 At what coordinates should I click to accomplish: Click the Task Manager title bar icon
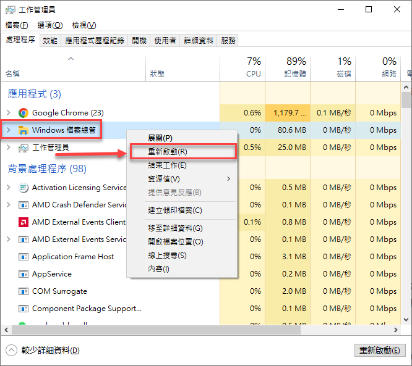tap(11, 10)
